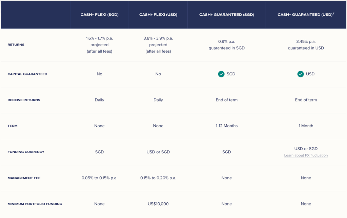Select the US$10,000 minimum funding cell
This screenshot has height=218, width=347.
click(158, 204)
